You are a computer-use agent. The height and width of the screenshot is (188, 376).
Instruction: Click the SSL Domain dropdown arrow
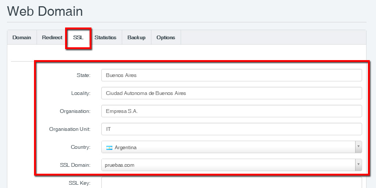358,165
